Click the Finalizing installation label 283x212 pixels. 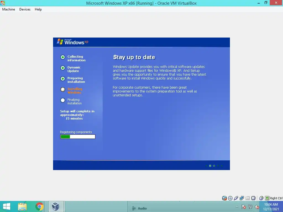(x=74, y=102)
